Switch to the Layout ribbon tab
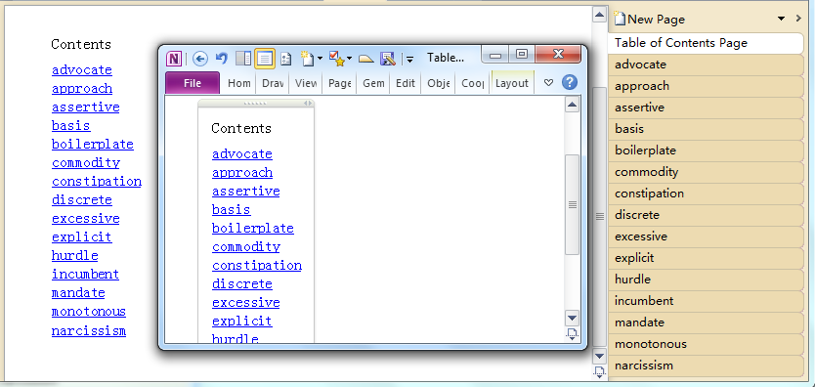 coord(512,83)
